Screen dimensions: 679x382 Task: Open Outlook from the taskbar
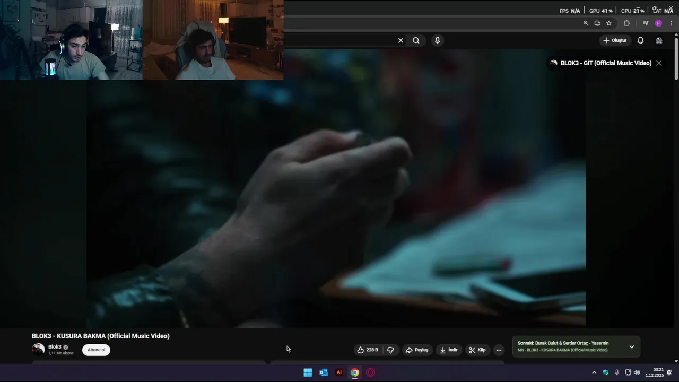coord(324,372)
